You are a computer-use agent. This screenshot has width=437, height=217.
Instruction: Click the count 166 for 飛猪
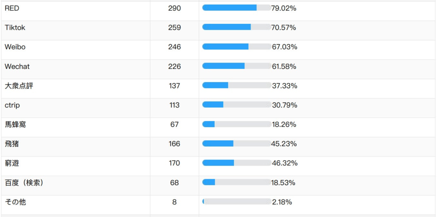tap(175, 144)
